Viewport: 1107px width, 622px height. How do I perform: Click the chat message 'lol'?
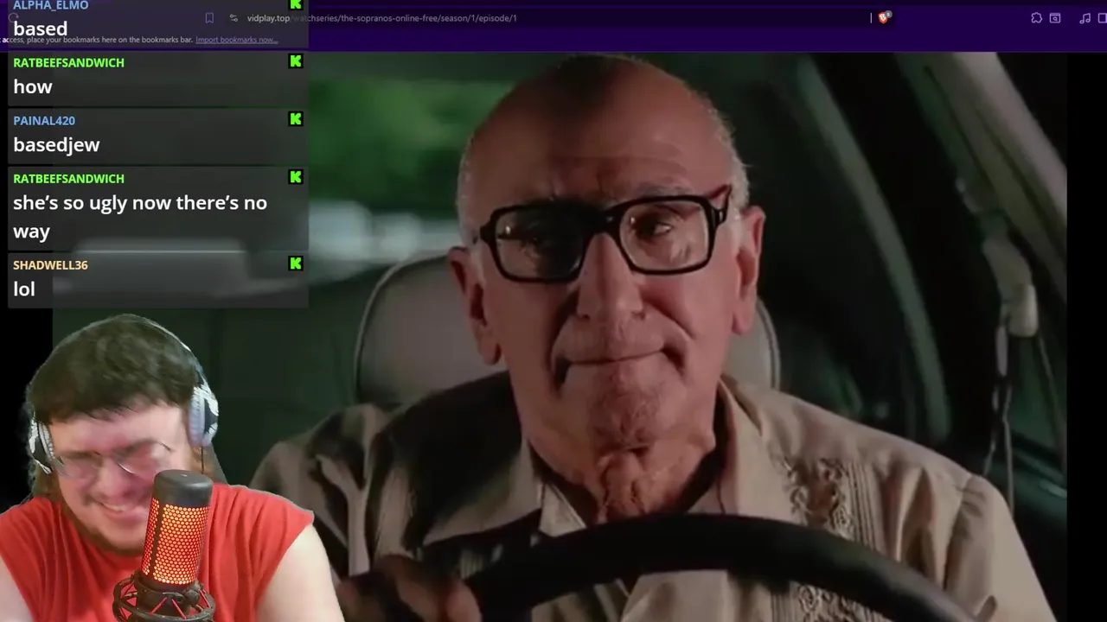(24, 289)
